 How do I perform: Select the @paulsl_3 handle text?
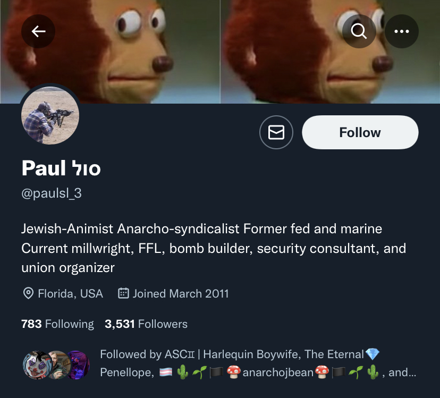(52, 193)
